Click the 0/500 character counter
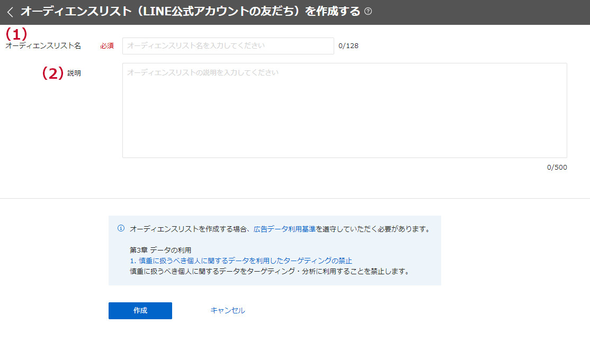The width and height of the screenshot is (590, 343). (557, 168)
